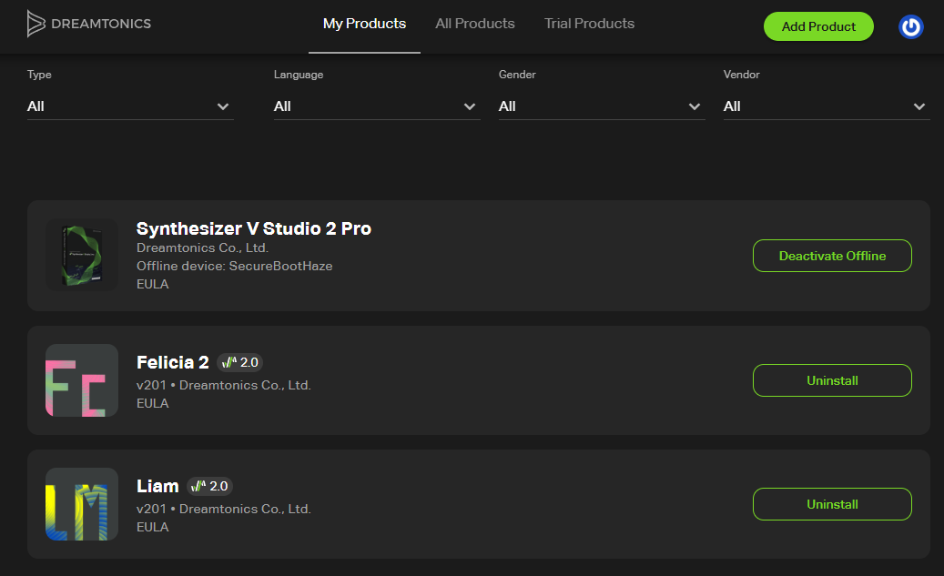The width and height of the screenshot is (944, 576).
Task: Open the EULA link for Synthesizer V Studio
Action: coord(152,284)
